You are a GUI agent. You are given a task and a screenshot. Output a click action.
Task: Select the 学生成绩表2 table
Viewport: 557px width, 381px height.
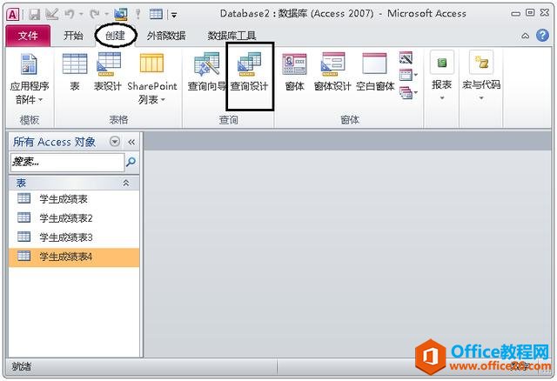[74, 217]
